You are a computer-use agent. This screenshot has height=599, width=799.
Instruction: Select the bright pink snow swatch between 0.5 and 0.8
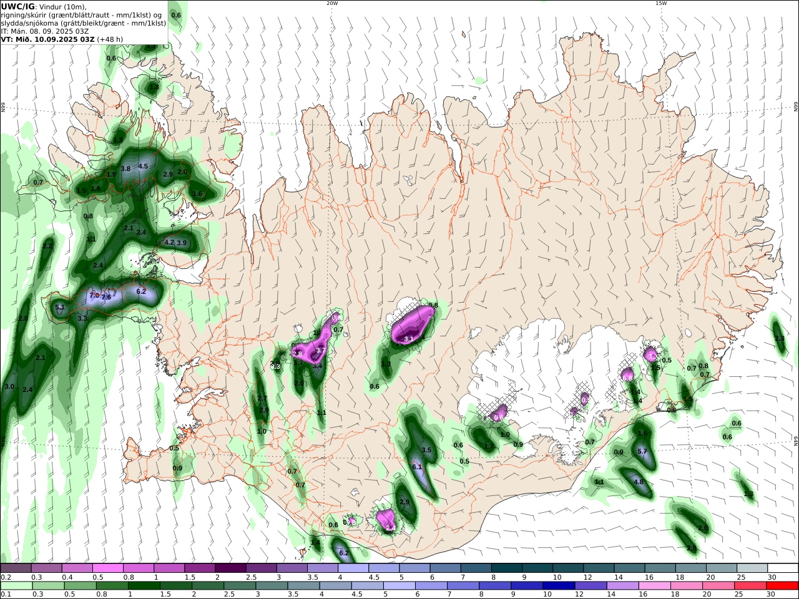tap(107, 568)
